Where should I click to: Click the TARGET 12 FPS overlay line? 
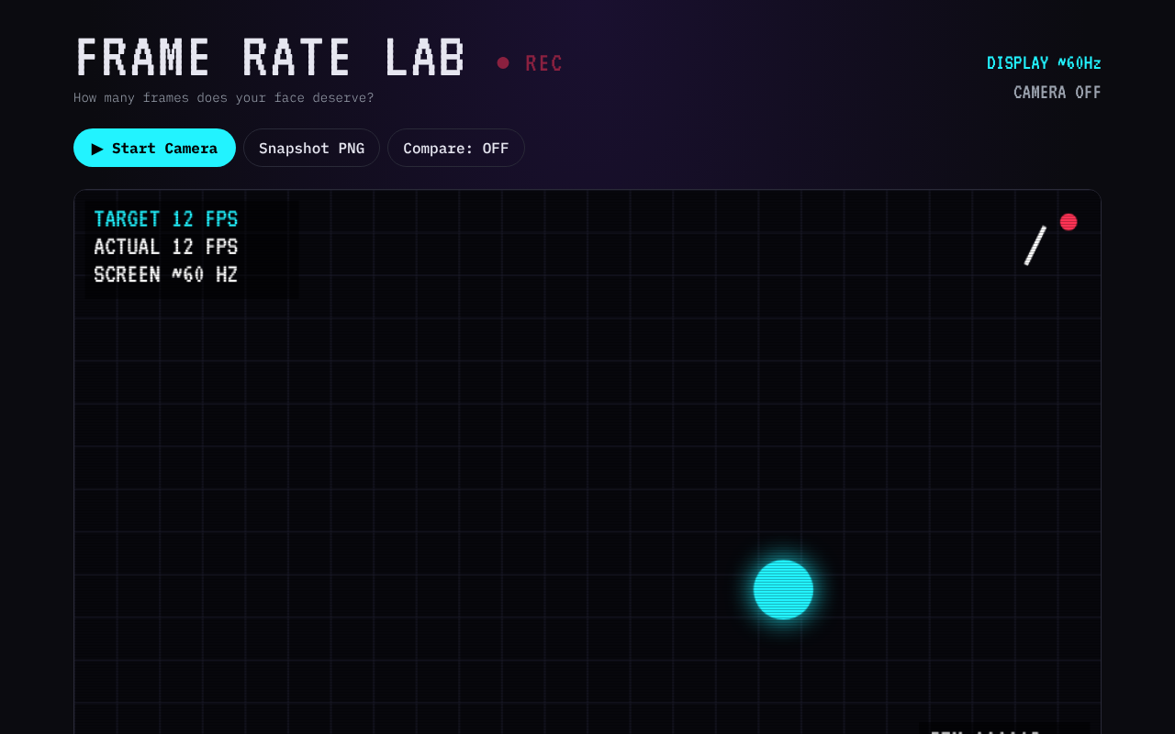click(x=166, y=219)
